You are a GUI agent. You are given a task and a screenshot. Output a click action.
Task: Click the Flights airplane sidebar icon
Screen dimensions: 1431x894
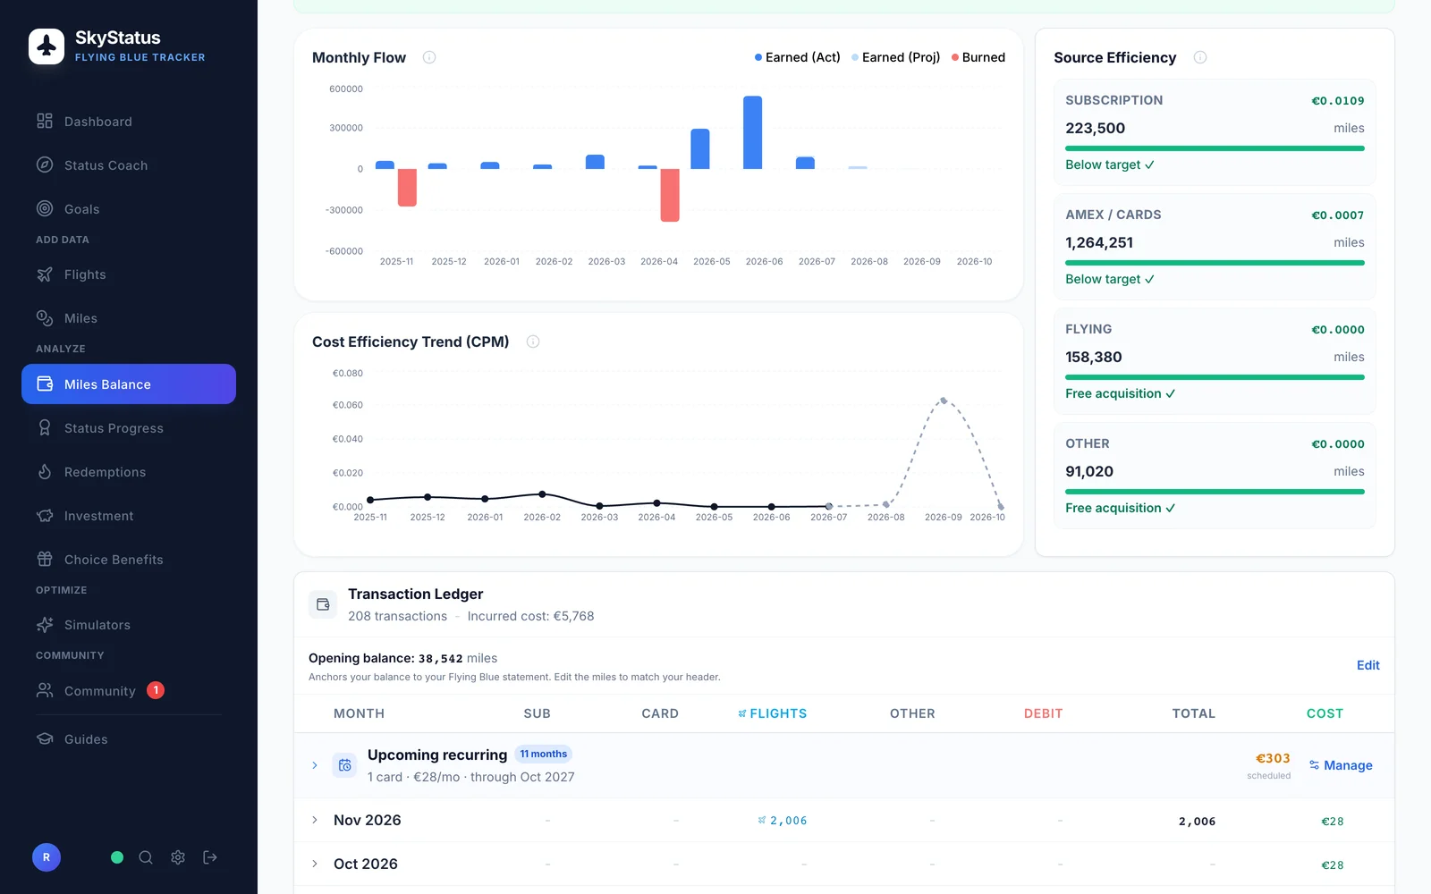point(45,274)
